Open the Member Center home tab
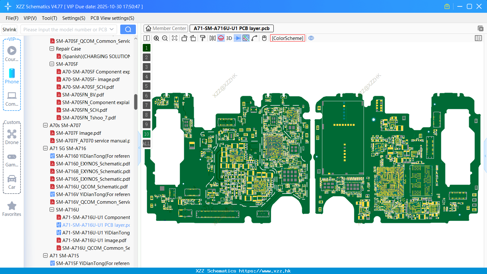The width and height of the screenshot is (487, 274). (166, 28)
